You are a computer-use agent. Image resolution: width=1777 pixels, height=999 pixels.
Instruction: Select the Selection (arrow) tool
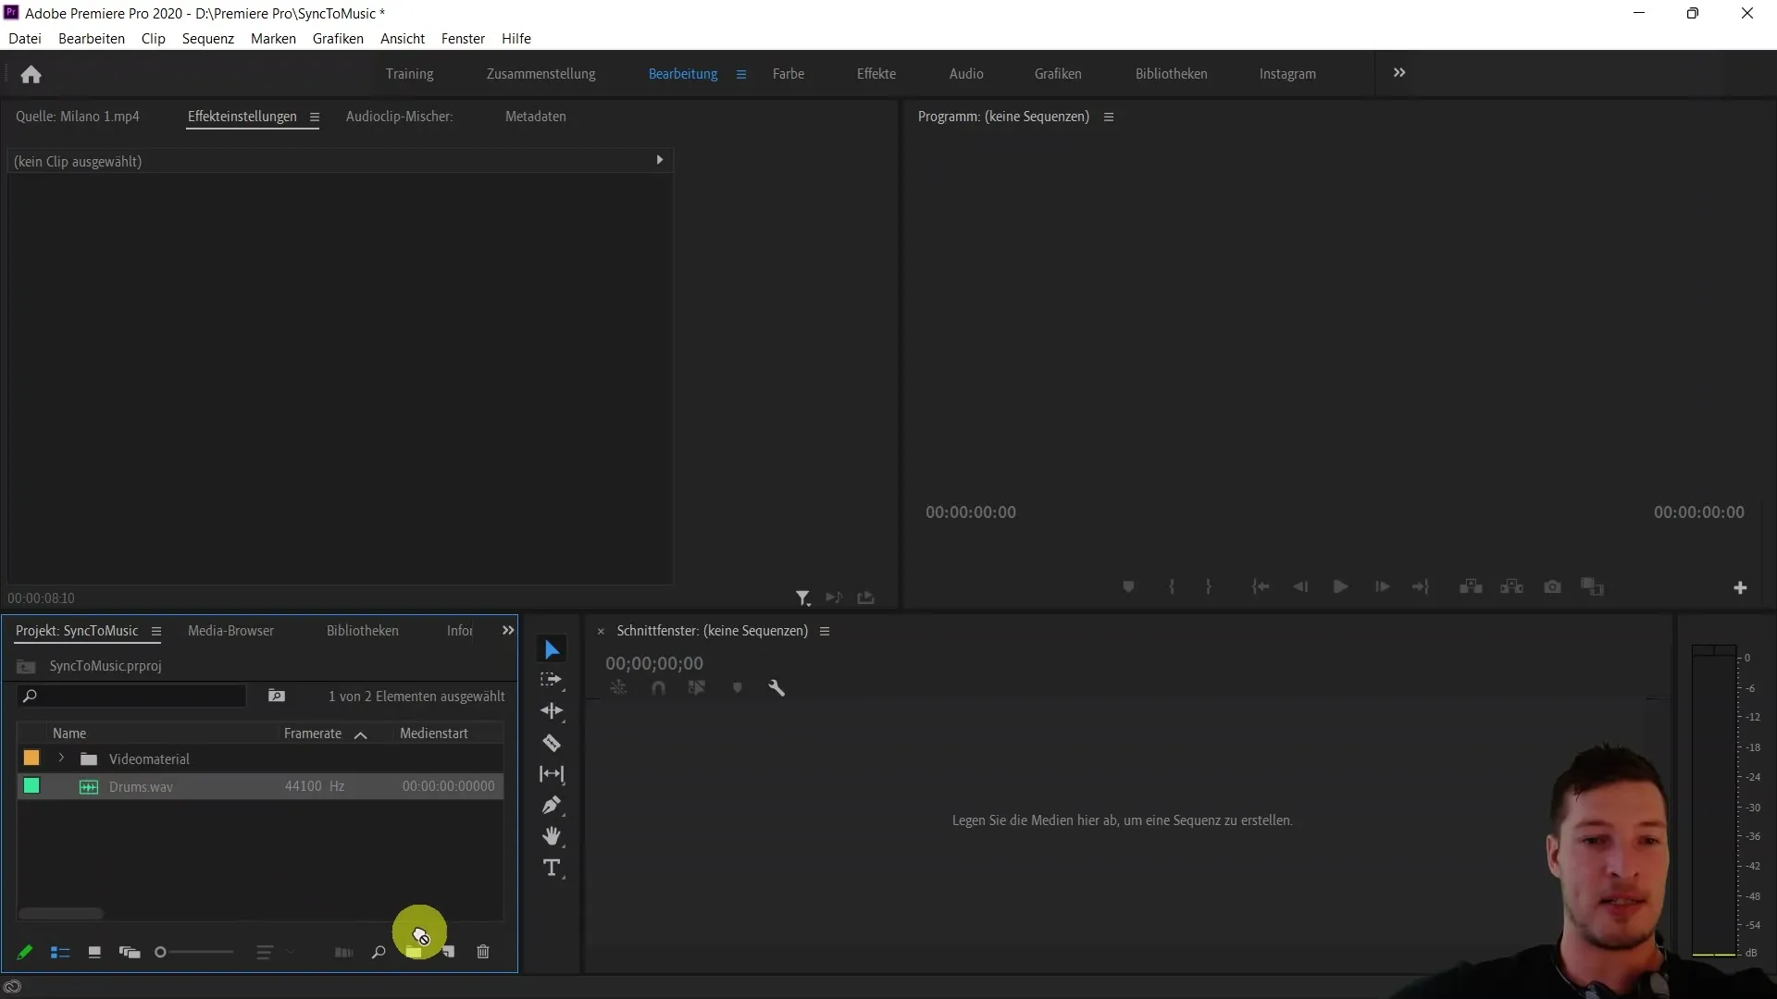[x=552, y=649]
